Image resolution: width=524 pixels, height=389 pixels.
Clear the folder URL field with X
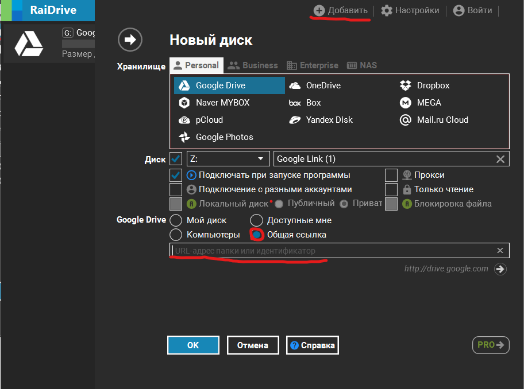(x=500, y=251)
